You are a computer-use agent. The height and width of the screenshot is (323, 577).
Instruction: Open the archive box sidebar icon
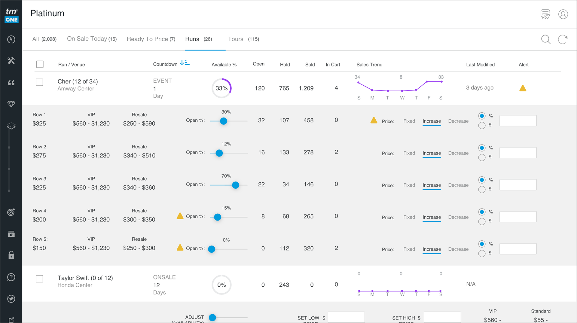point(11,234)
